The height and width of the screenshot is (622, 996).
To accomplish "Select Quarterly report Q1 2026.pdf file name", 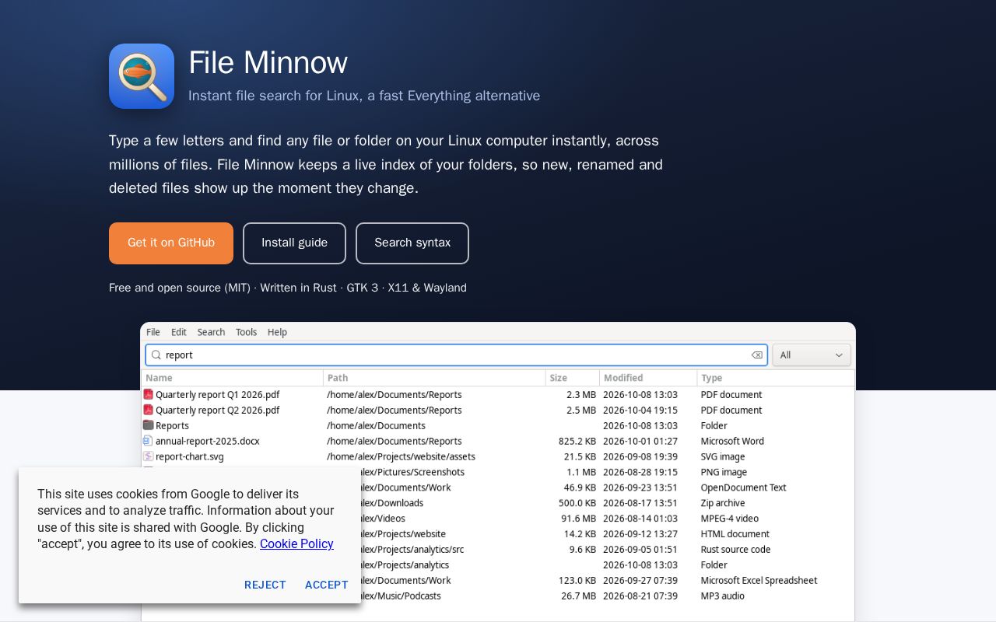I will tap(217, 394).
